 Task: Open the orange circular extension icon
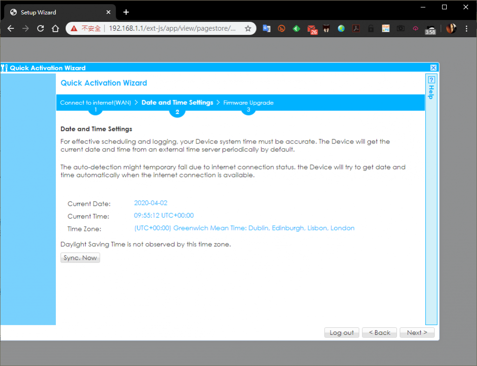pyautogui.click(x=281, y=28)
